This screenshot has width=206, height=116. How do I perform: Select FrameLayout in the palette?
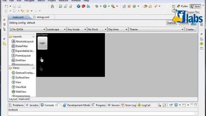click(x=21, y=56)
